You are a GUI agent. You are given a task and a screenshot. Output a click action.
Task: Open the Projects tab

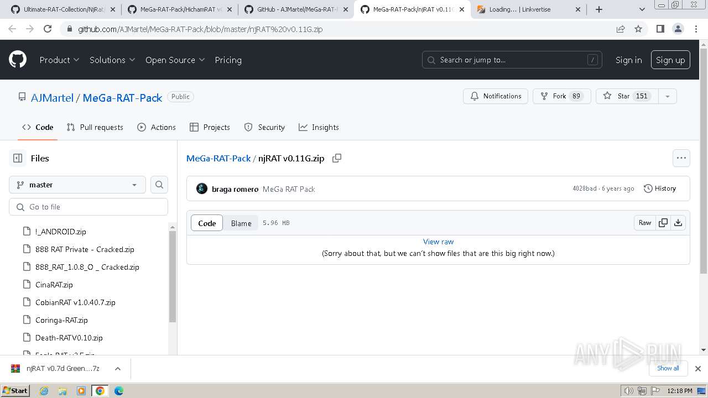point(210,127)
